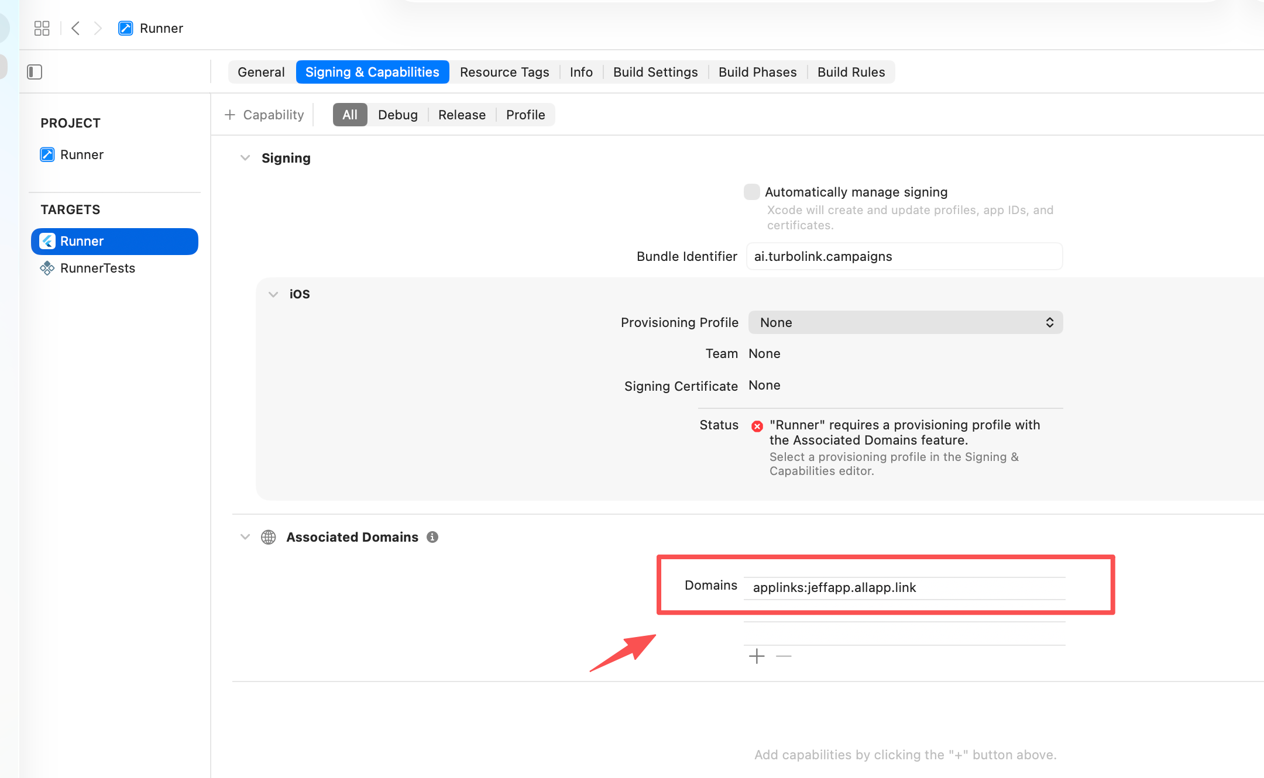The width and height of the screenshot is (1264, 778).
Task: Select the Debug configuration filter
Action: (x=398, y=115)
